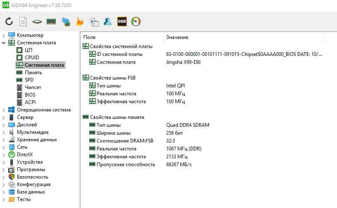Click the user silhouette toolbar icon
Image resolution: width=337 pixels, height=208 pixels.
108,22
